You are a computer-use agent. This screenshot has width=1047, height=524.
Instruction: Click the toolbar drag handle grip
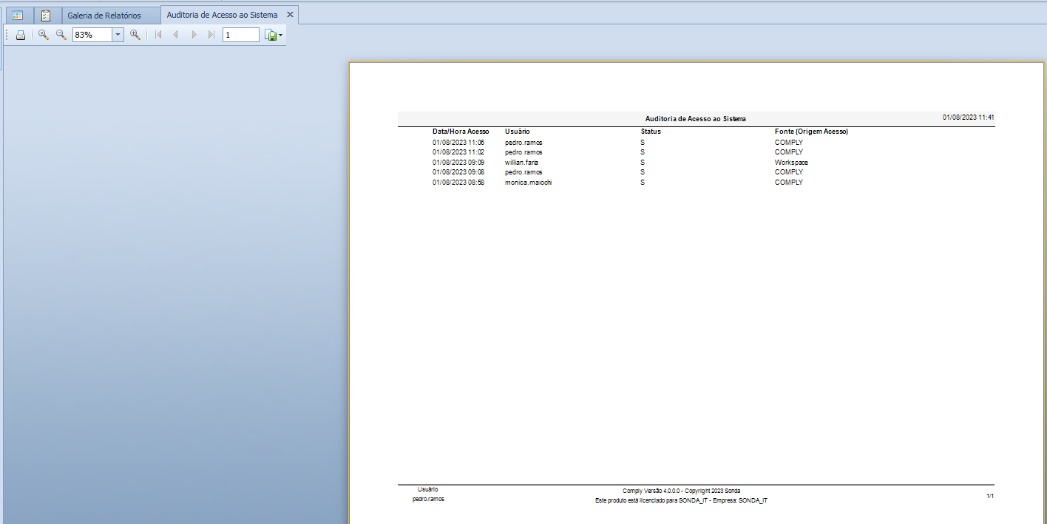coord(7,35)
